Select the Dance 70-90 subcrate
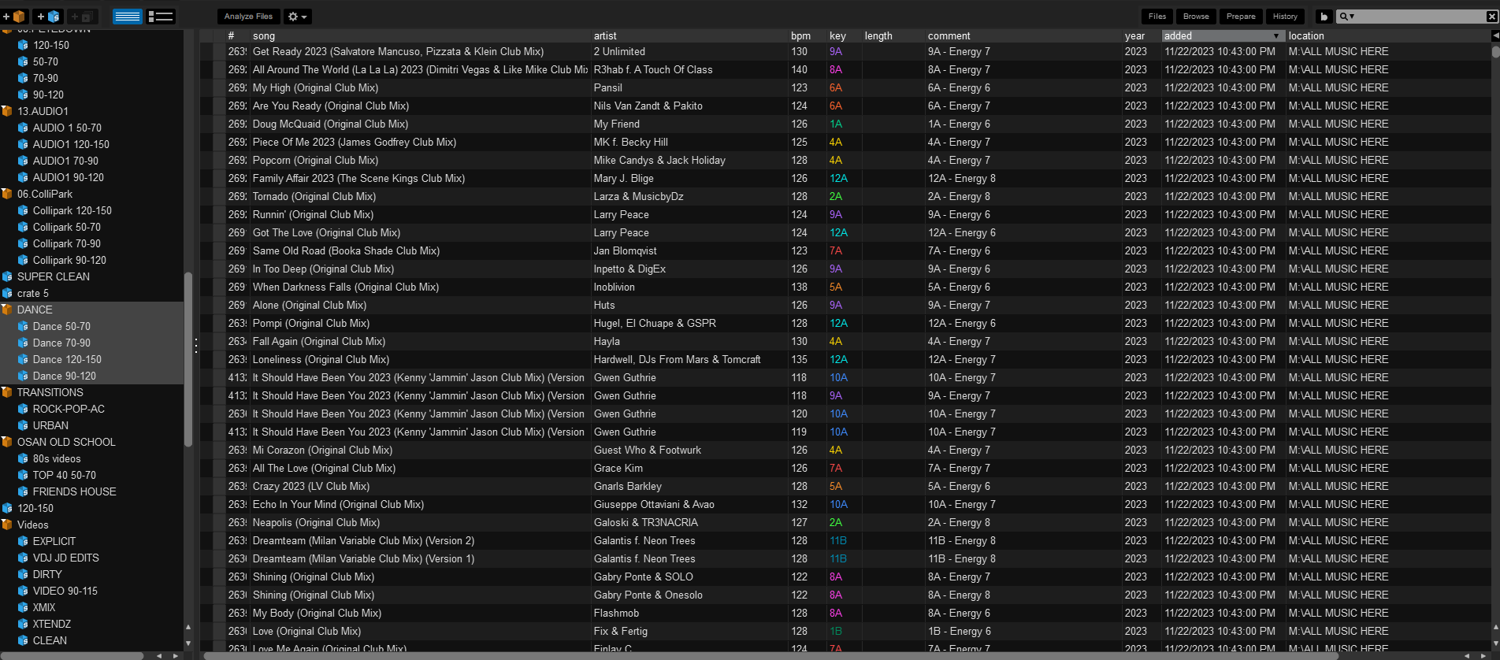The image size is (1500, 660). tap(61, 343)
